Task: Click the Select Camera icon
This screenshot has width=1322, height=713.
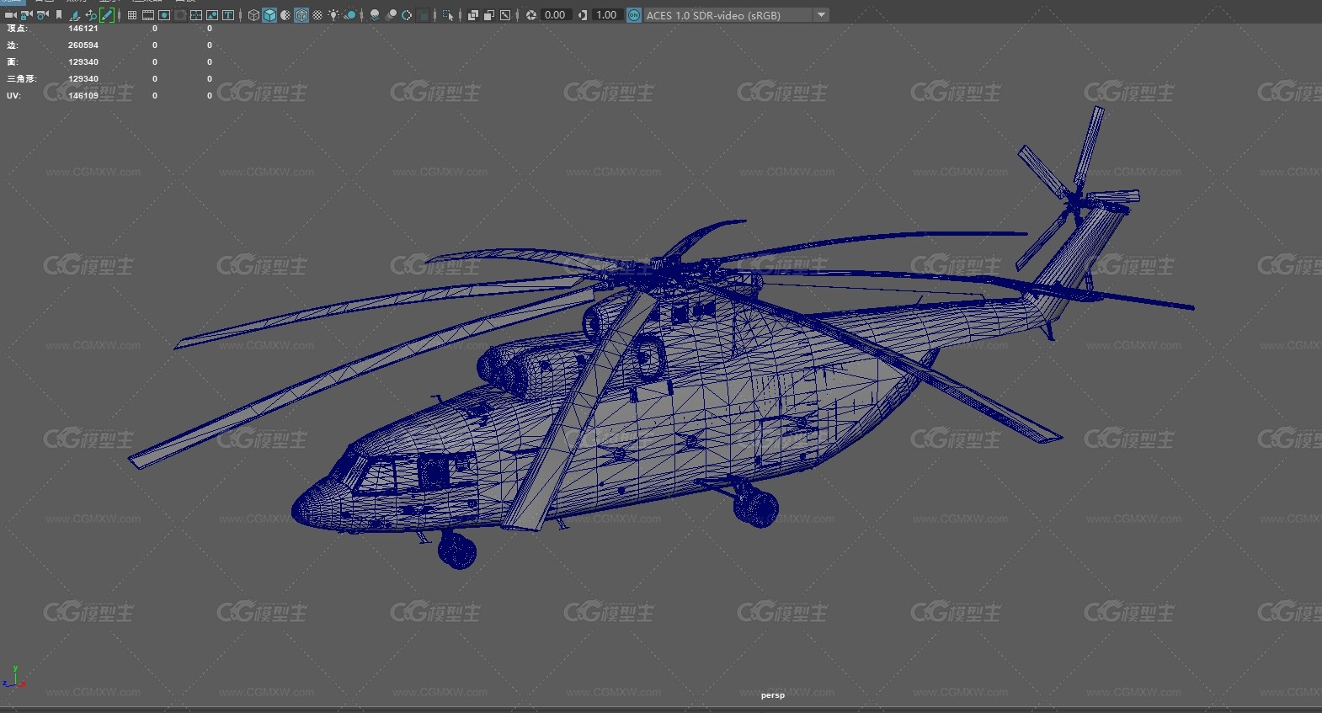Action: (11, 15)
